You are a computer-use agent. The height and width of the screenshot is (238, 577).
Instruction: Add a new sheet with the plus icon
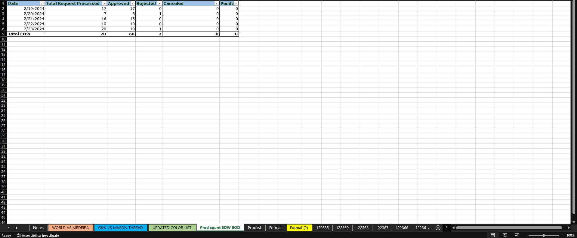pos(438,228)
